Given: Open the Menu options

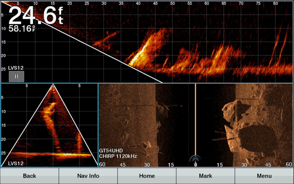Looking at the screenshot, I should tap(264, 176).
